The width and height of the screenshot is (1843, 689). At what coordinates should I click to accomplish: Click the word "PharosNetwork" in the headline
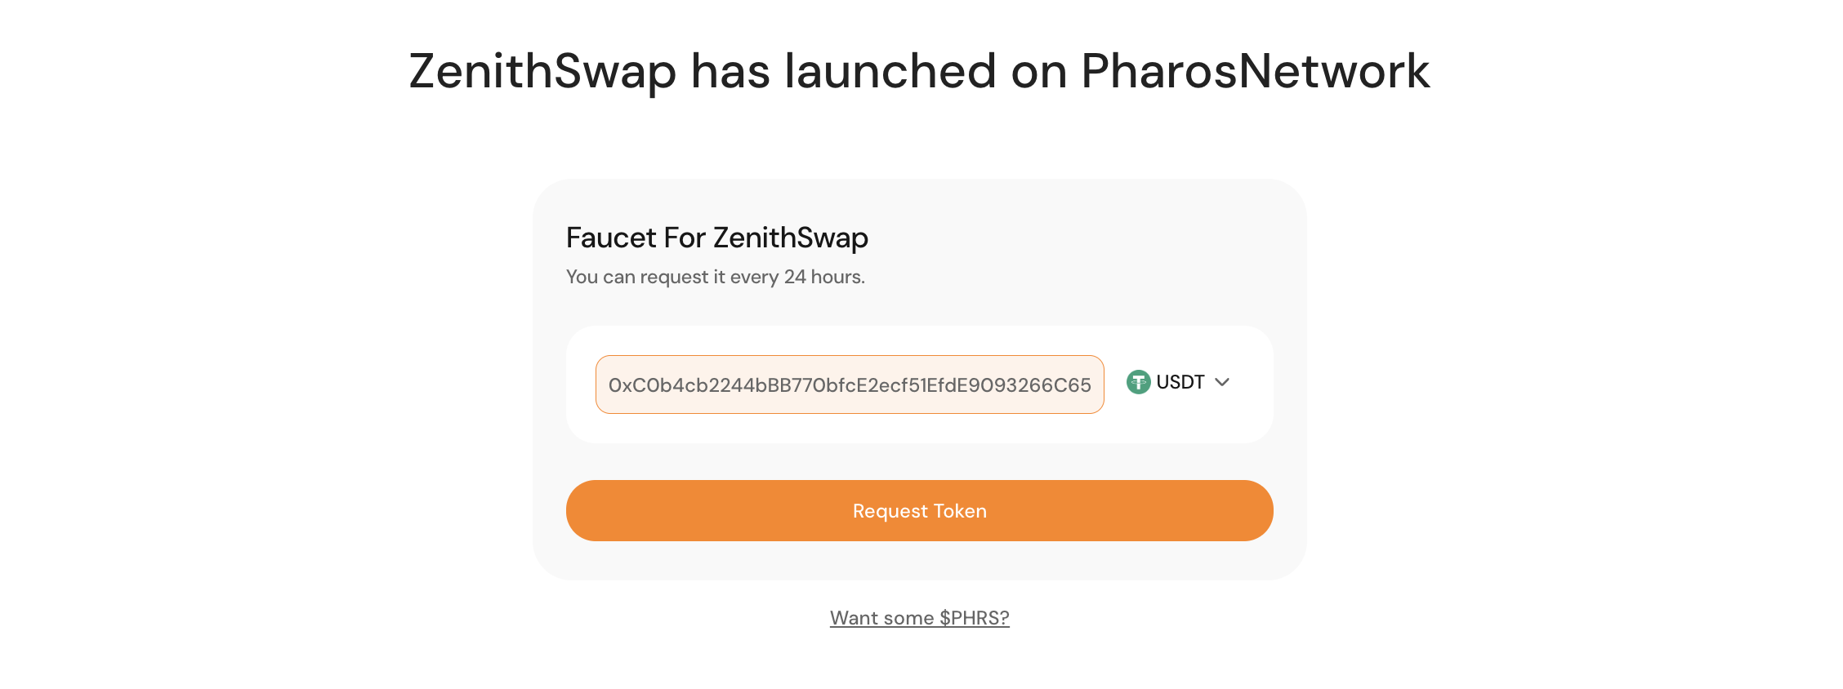tap(1255, 71)
